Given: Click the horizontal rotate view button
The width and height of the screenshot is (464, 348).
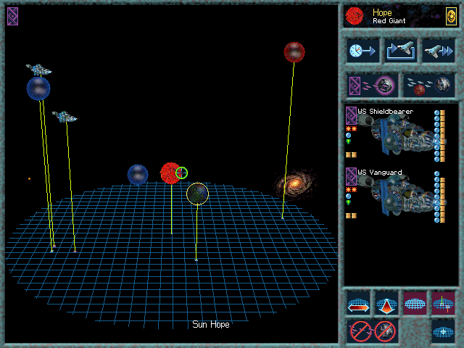Looking at the screenshot, I should pyautogui.click(x=358, y=303).
